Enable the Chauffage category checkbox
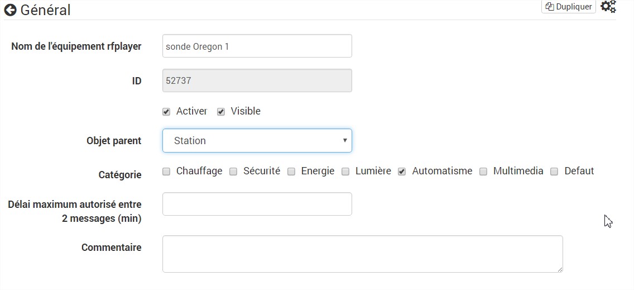Screen dimensions: 634x290 [166, 172]
